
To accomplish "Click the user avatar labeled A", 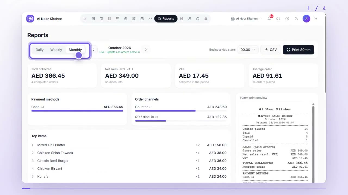I will [306, 19].
